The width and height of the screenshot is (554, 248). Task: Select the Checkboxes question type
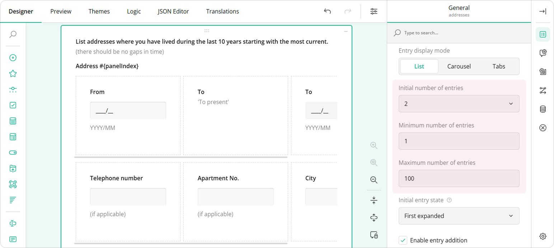click(x=13, y=105)
